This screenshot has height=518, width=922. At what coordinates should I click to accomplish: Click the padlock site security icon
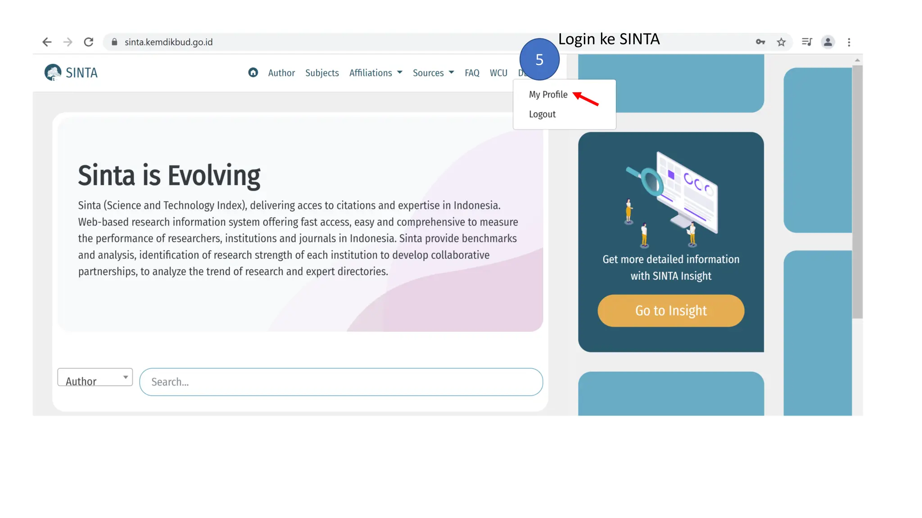(114, 42)
